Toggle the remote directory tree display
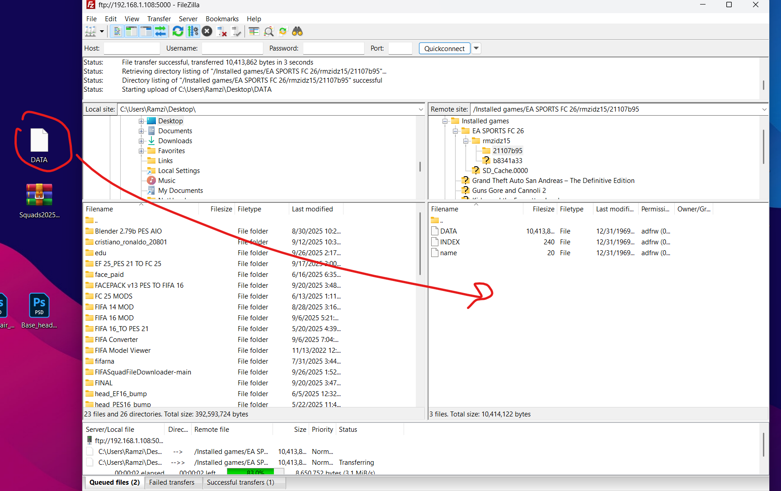The width and height of the screenshot is (781, 491). tap(146, 31)
